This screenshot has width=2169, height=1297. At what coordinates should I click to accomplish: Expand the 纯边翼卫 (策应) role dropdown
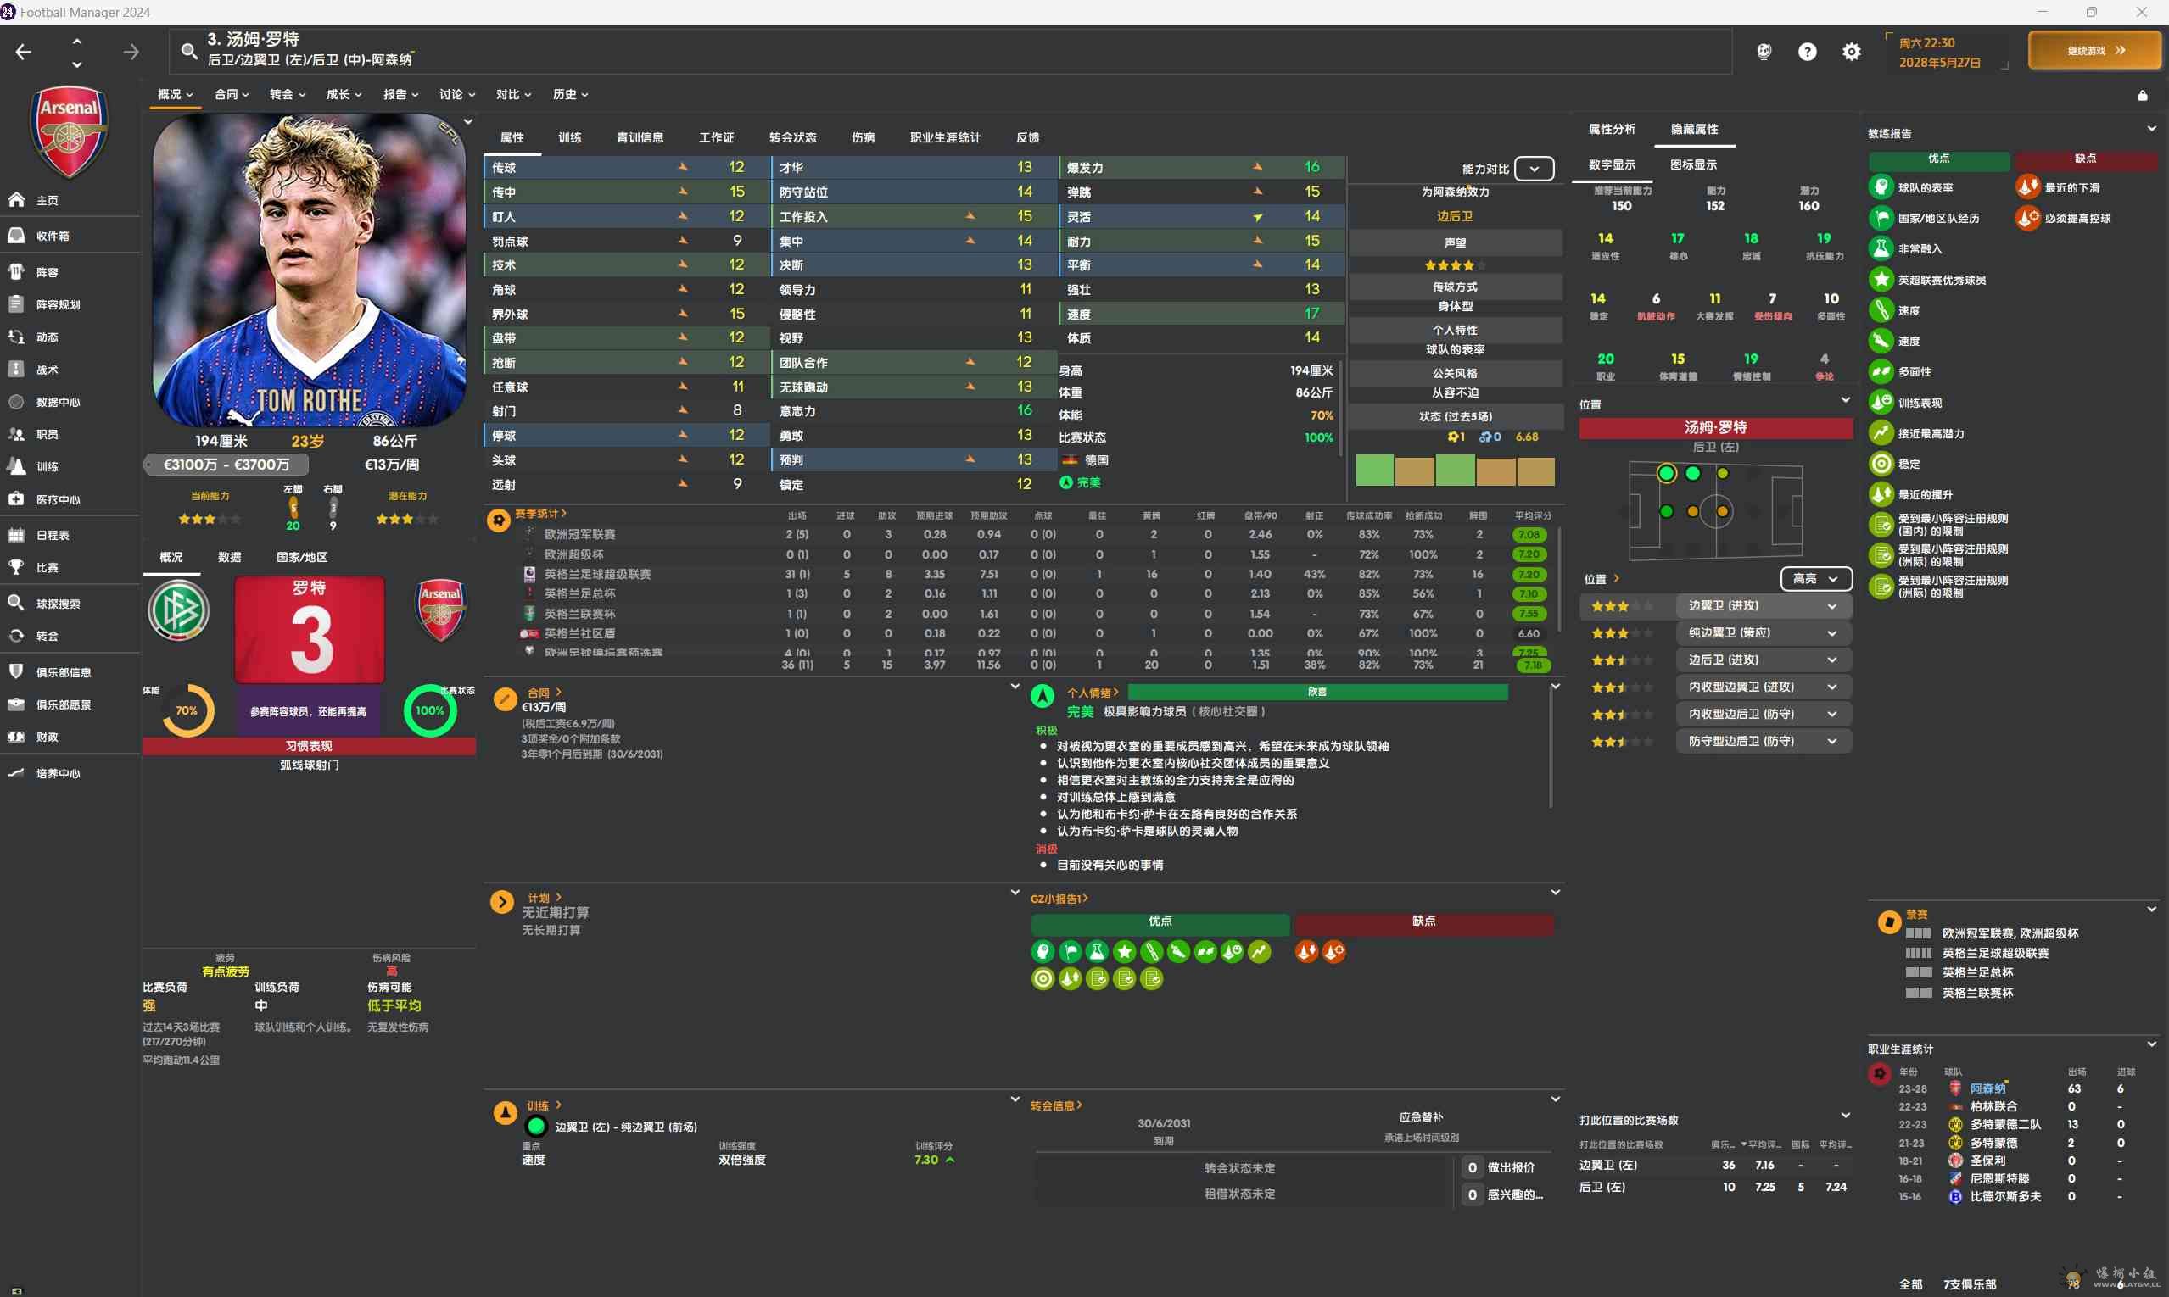point(1764,632)
